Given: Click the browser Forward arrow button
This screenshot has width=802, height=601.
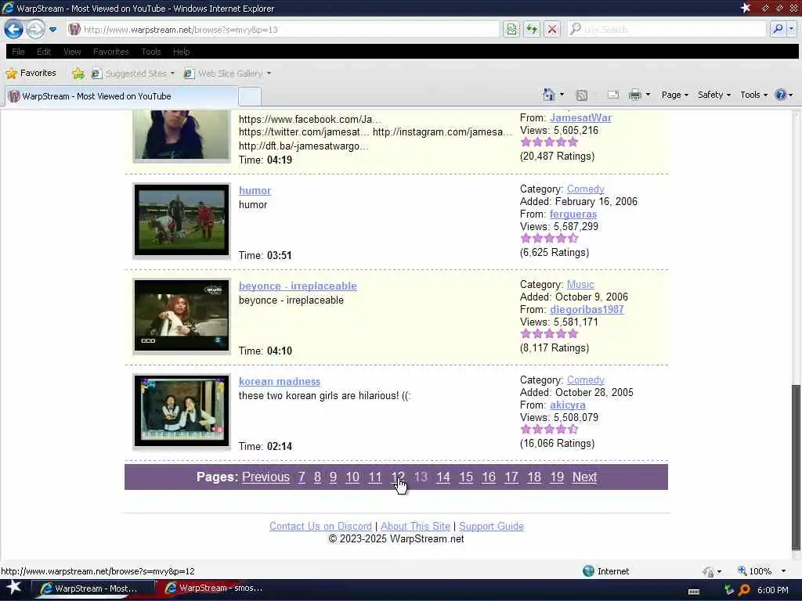Looking at the screenshot, I should tap(35, 29).
